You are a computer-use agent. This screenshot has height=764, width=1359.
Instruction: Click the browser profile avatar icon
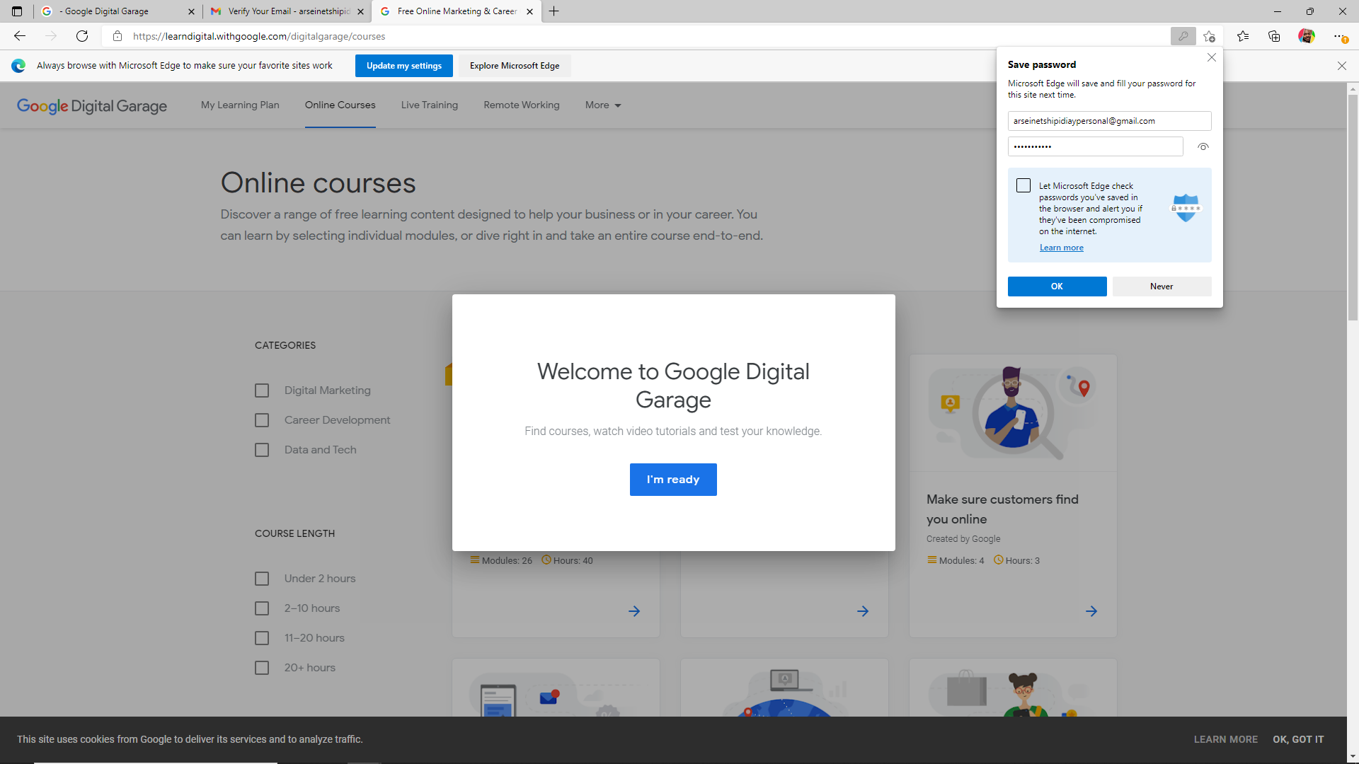coord(1306,36)
